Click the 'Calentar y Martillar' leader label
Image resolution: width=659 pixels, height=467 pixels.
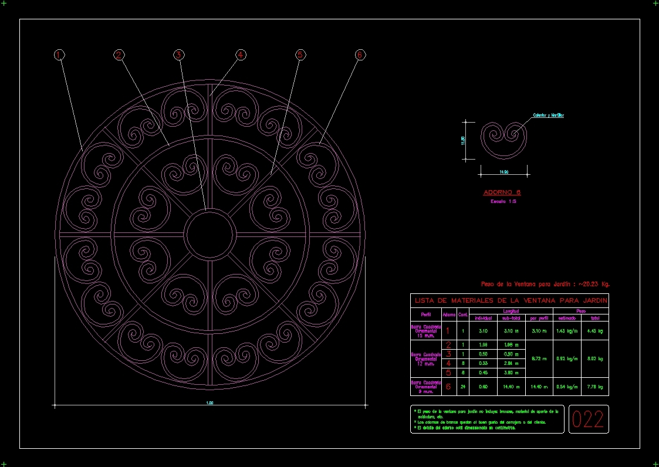(x=549, y=114)
